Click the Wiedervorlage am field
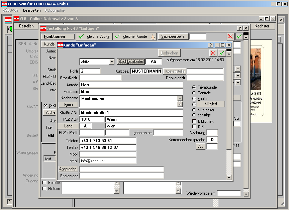 [229, 193]
